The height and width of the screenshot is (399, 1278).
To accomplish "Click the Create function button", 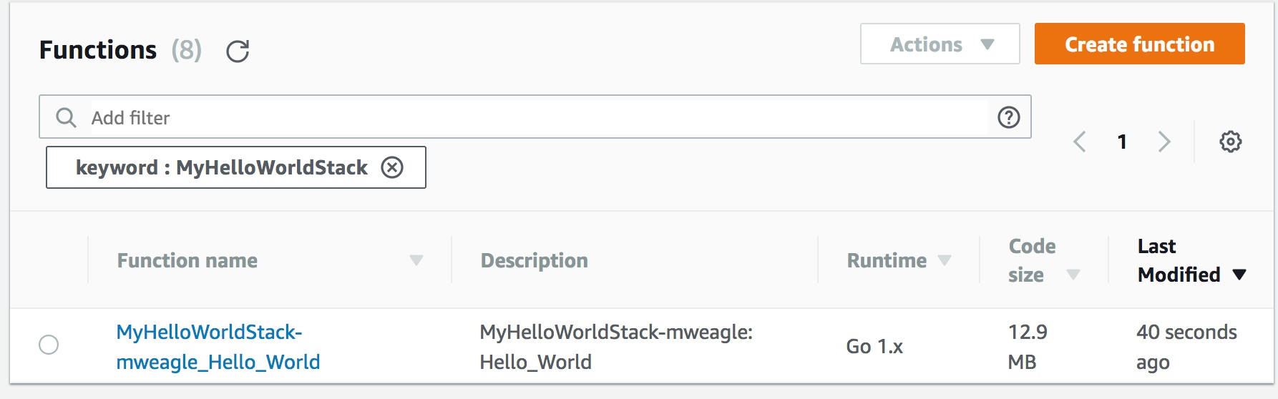I will (x=1139, y=44).
